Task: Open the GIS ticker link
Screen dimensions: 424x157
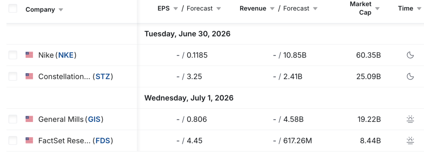Action: click(x=94, y=119)
